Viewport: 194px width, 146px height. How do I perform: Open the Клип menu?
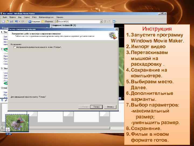[34, 17]
